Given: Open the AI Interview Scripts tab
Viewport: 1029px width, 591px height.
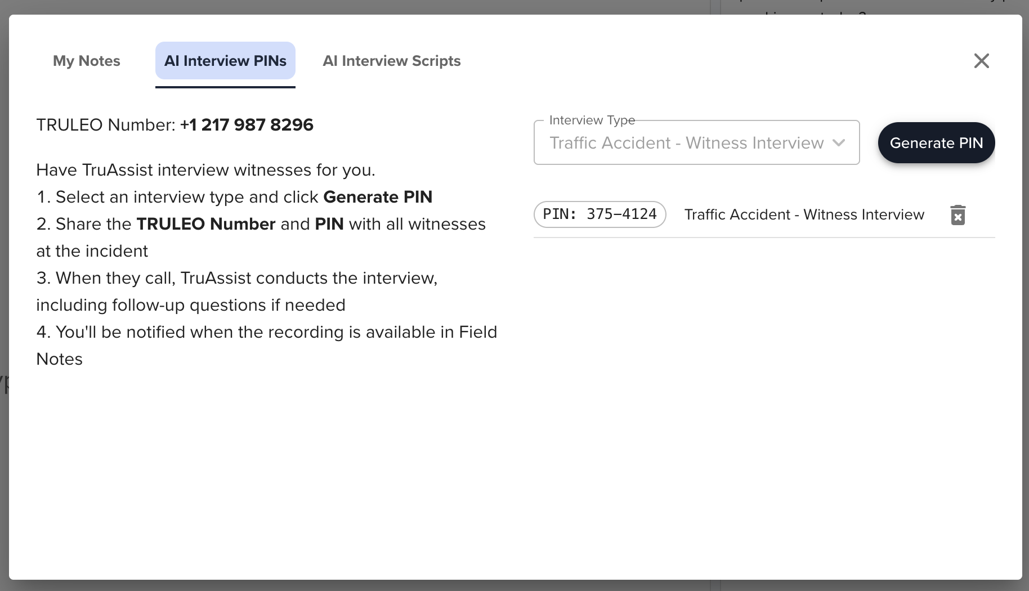Looking at the screenshot, I should pyautogui.click(x=392, y=61).
